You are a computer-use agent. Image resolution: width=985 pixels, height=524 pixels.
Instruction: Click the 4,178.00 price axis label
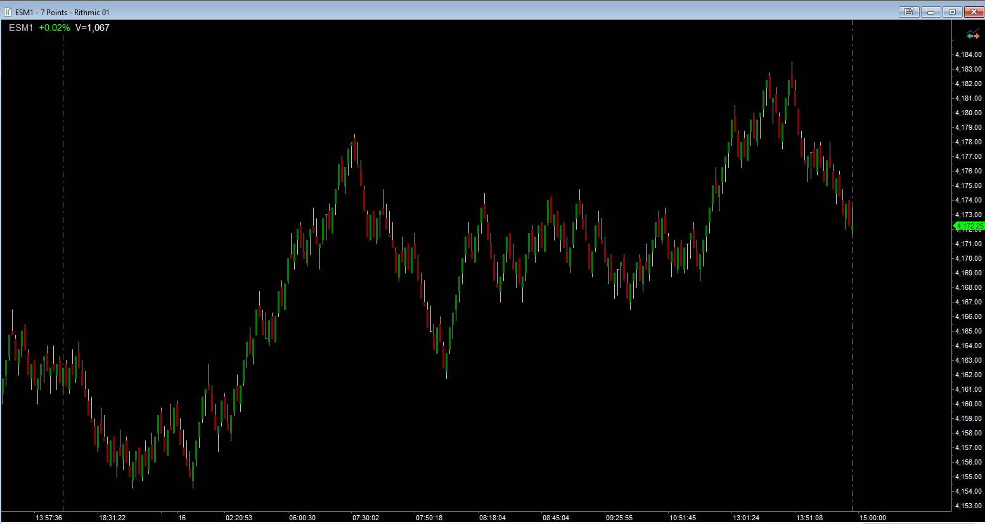click(x=969, y=142)
